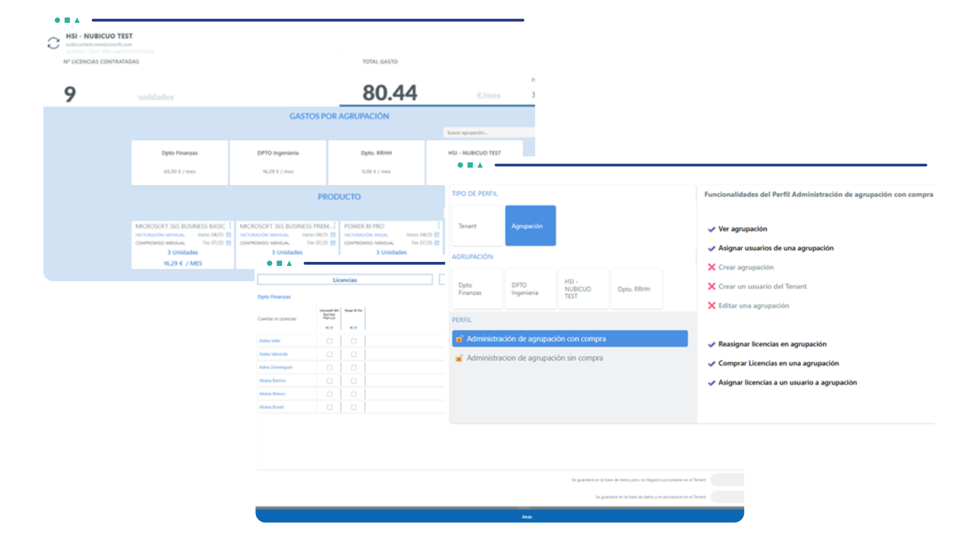Open three-dot menu on Microsoft 365 Business Premium card

coord(334,226)
